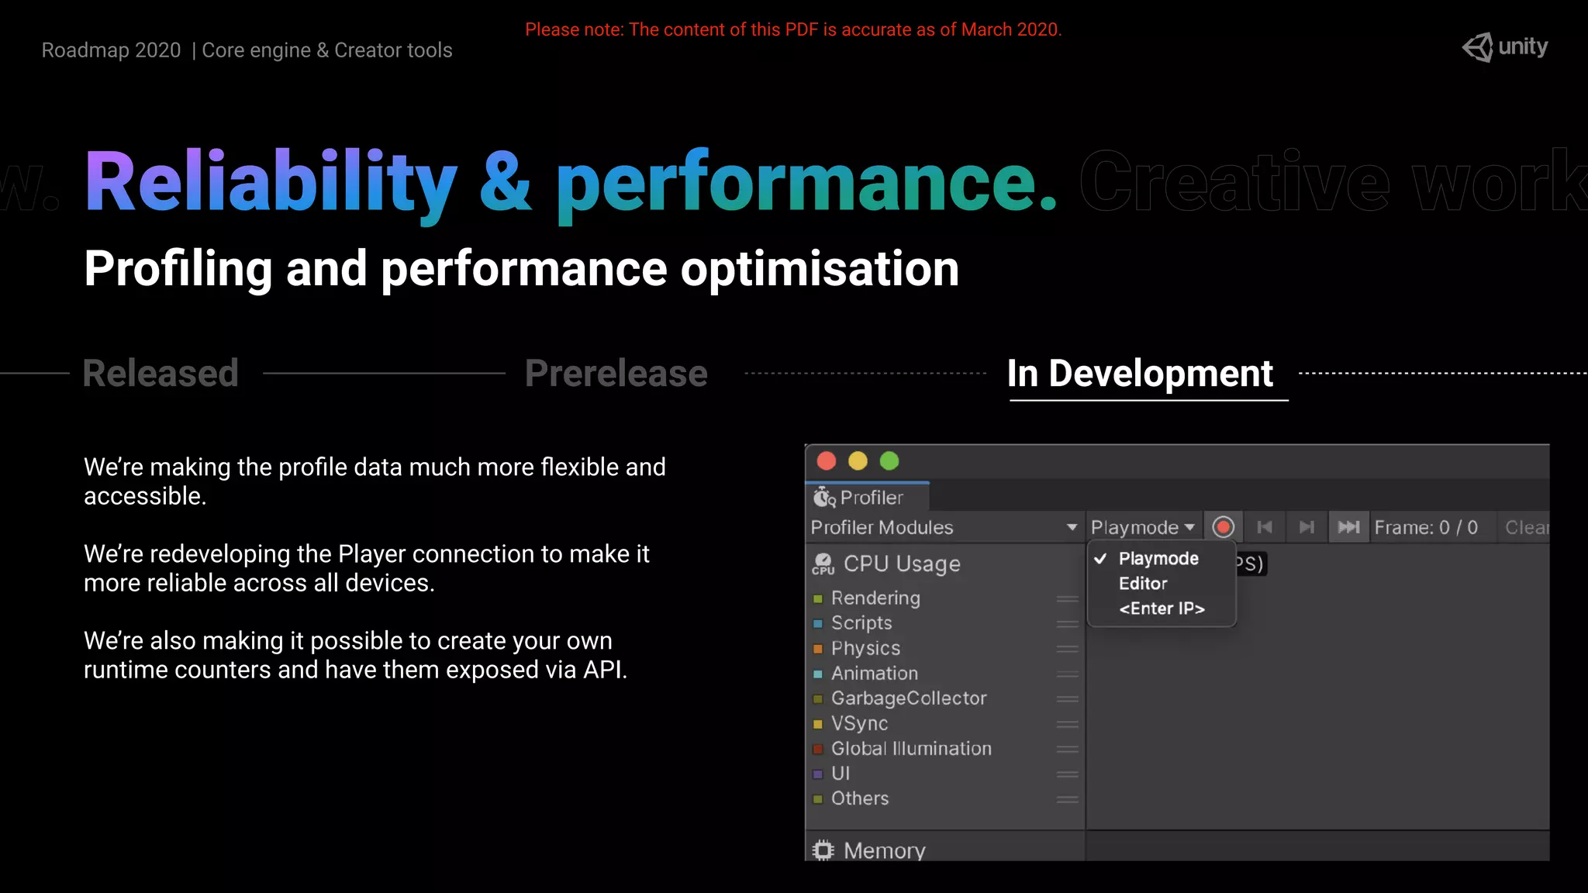Click the Physics category label

coord(865,648)
